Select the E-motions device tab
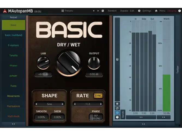 tap(13, 45)
